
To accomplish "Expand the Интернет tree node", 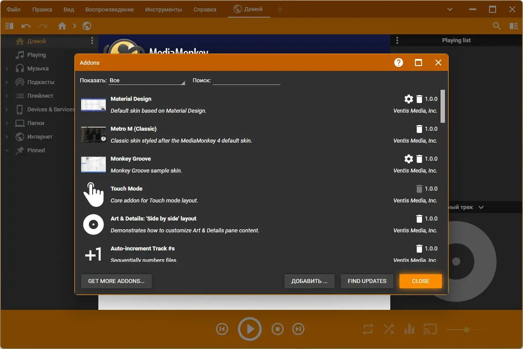I will (x=7, y=137).
